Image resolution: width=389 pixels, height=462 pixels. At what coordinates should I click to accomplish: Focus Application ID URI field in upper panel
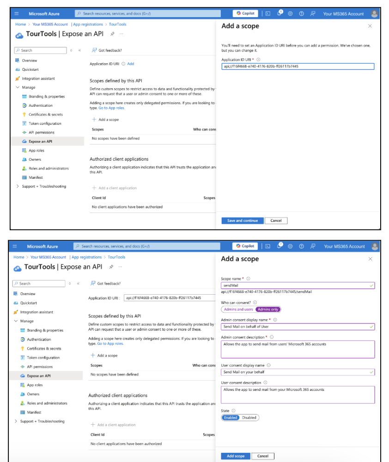click(x=298, y=67)
